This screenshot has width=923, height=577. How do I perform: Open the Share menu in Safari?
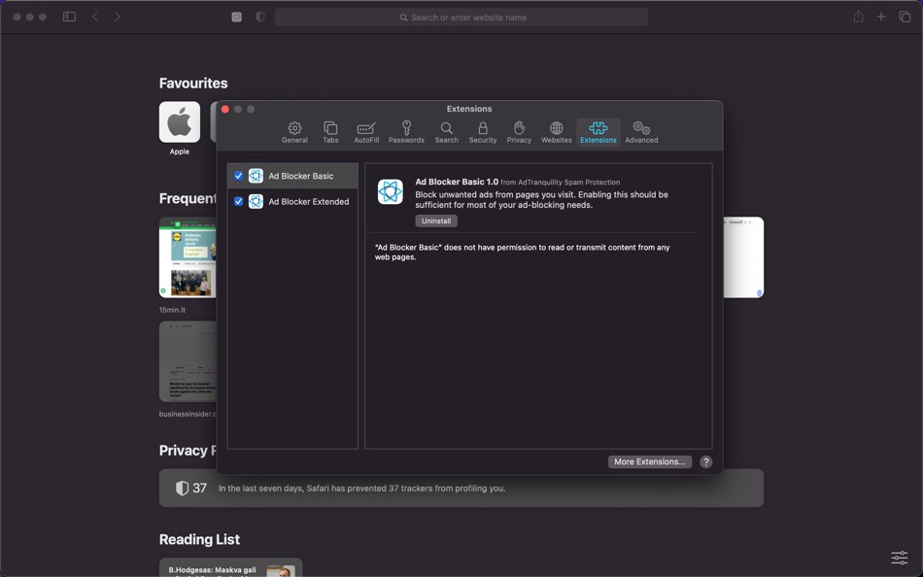[x=858, y=17]
